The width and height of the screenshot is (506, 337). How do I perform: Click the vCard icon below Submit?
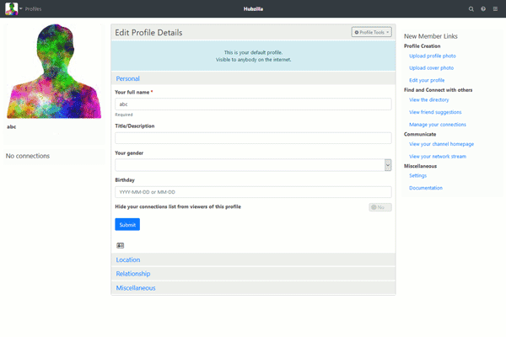[x=120, y=245]
